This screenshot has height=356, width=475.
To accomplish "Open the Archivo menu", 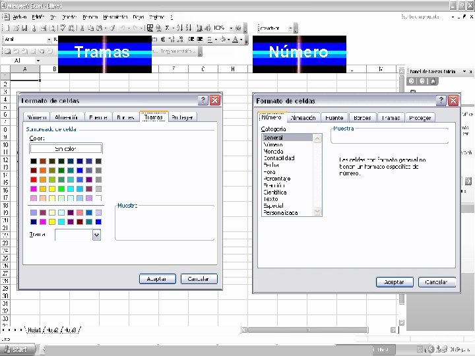I will pyautogui.click(x=19, y=17).
